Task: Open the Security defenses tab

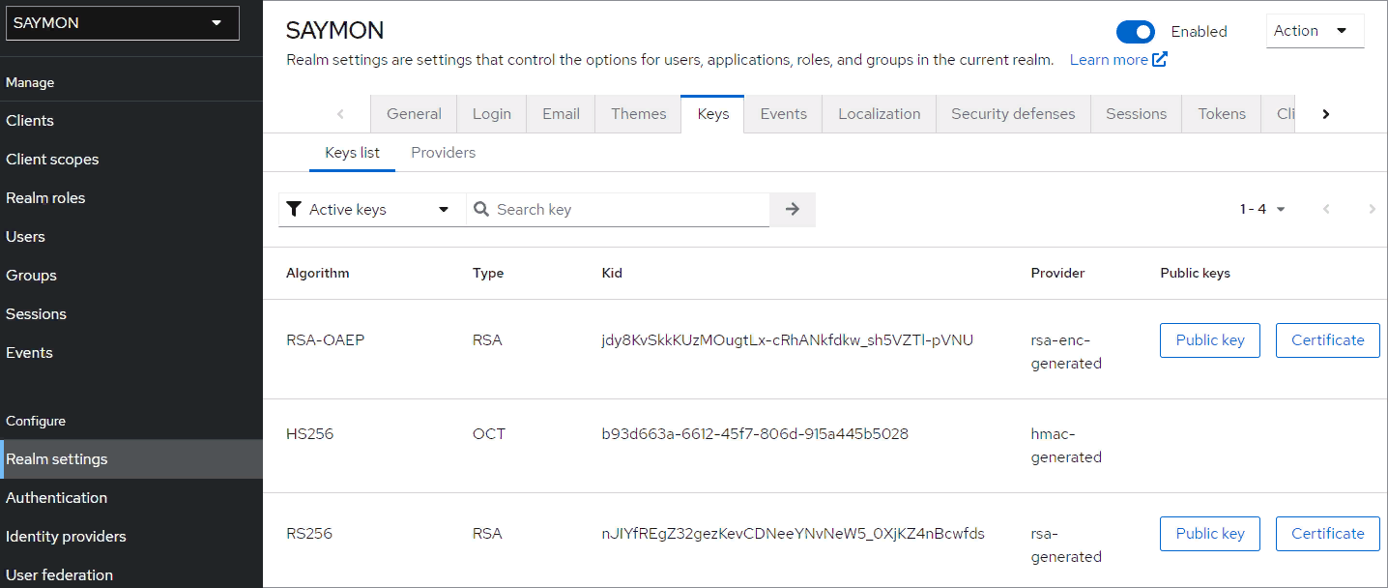Action: [1013, 114]
